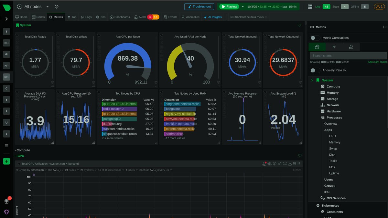Favorite the System section with heart icon
This screenshot has height=218, width=388.
[299, 25]
